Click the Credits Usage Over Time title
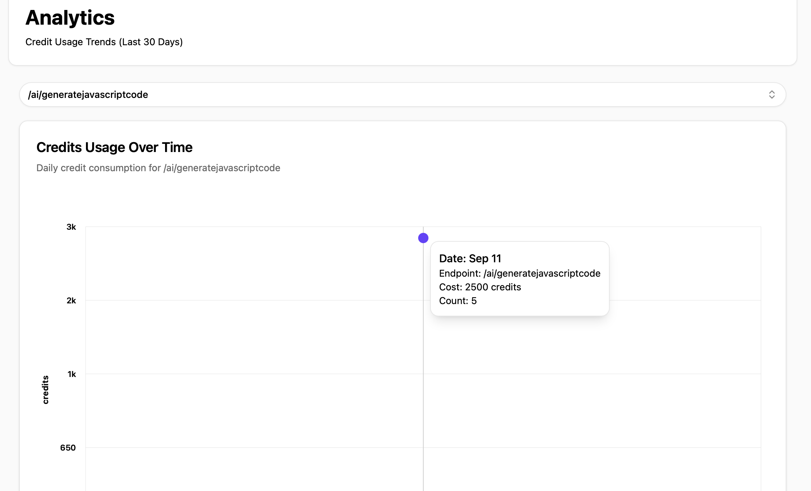811x491 pixels. [x=114, y=147]
